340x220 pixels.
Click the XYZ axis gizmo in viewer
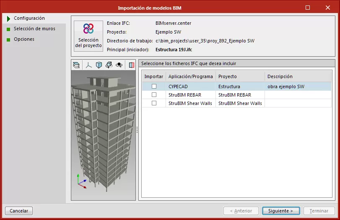[x=81, y=181]
